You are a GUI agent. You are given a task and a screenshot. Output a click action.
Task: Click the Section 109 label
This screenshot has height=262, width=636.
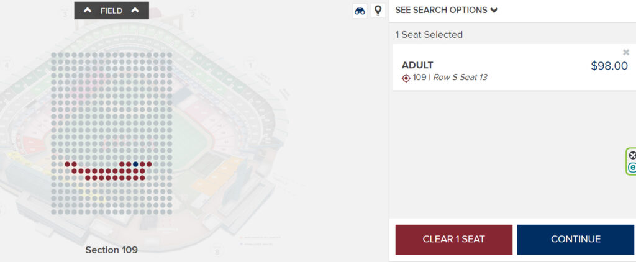pyautogui.click(x=111, y=250)
